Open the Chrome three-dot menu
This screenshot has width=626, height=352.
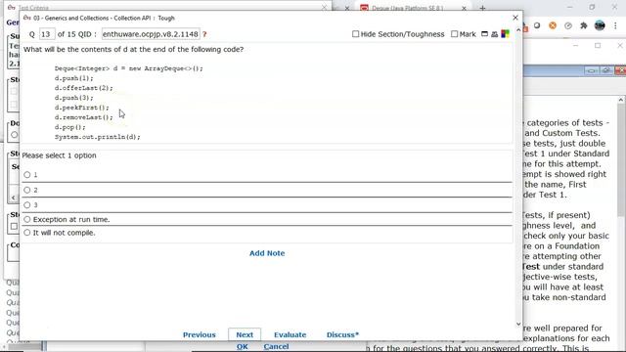coord(615,25)
